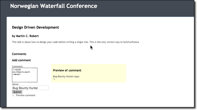Click the Norwegian Waterfall Conference site title
Image resolution: width=197 pixels, height=110 pixels.
tap(54, 6)
